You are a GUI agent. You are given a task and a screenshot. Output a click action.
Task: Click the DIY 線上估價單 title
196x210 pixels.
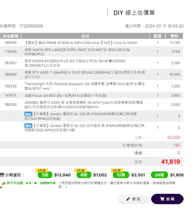pos(134,13)
